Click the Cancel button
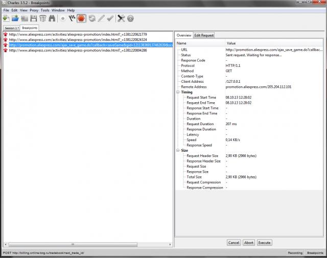 coord(233,243)
